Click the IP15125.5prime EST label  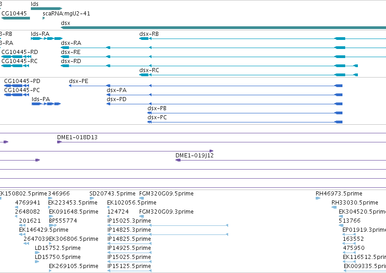(x=129, y=266)
